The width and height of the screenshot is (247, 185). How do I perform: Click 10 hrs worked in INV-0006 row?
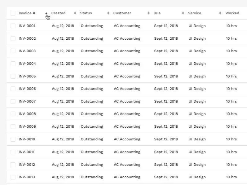(231, 89)
